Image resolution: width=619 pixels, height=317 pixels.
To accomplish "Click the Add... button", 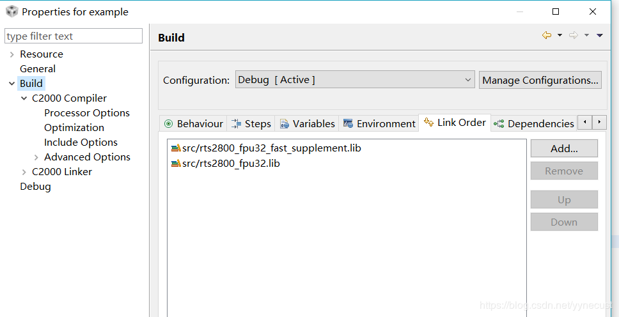I will 563,148.
